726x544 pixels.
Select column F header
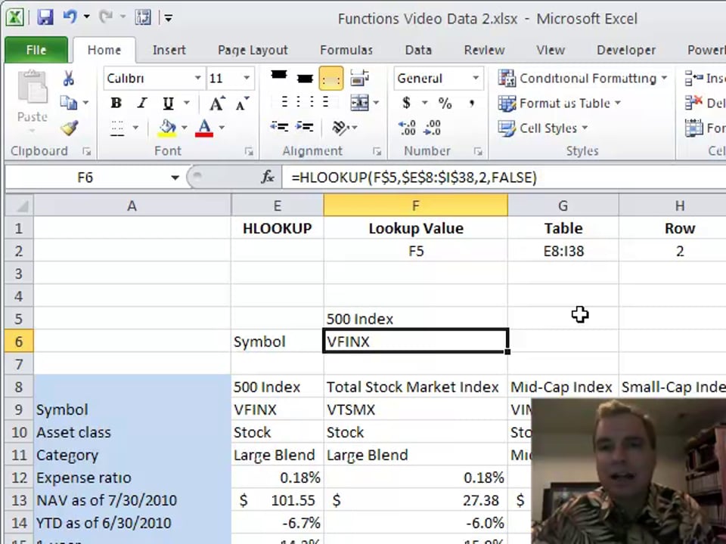tap(415, 206)
